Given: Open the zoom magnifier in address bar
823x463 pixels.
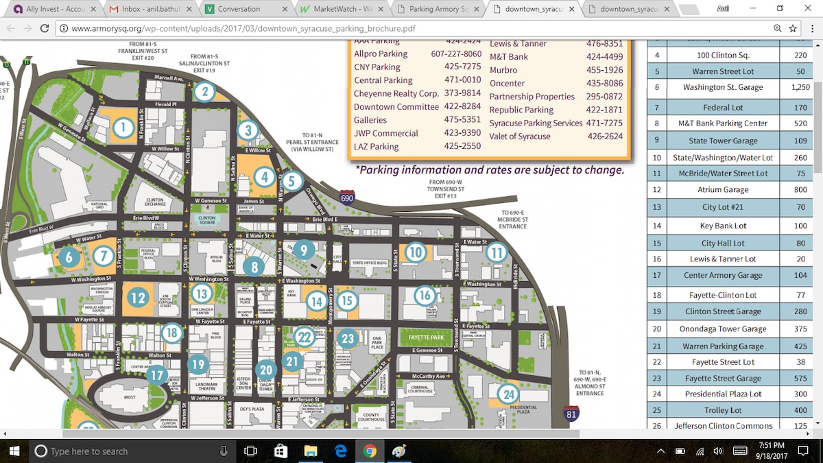Looking at the screenshot, I should 777,29.
